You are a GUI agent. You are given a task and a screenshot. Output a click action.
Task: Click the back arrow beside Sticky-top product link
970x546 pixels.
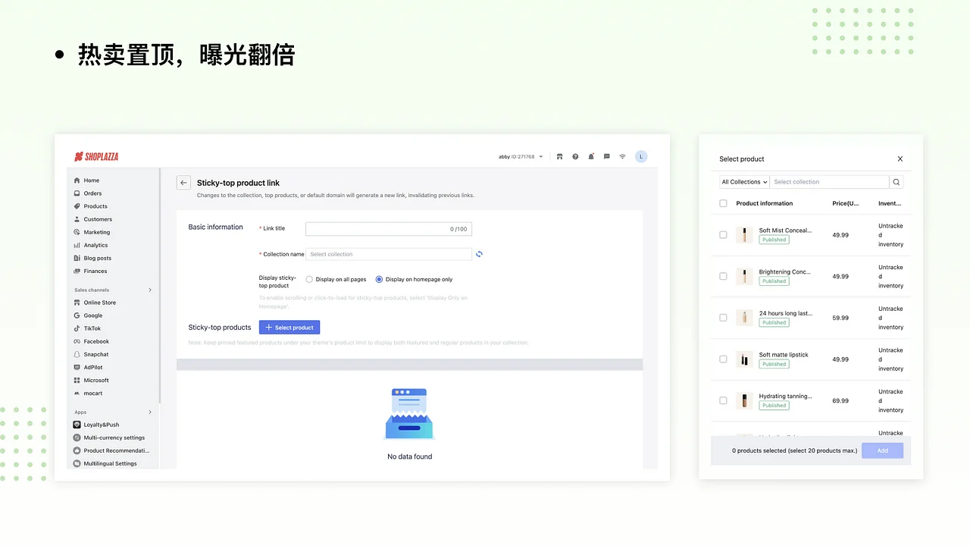[183, 183]
